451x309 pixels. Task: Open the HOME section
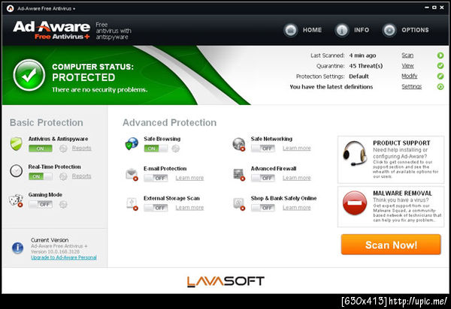point(312,30)
